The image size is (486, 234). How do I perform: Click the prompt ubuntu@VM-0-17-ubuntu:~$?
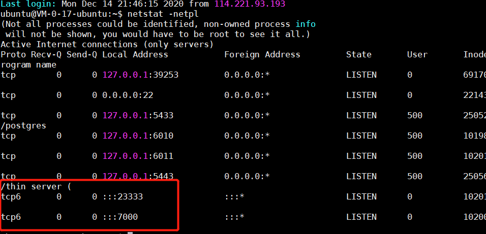click(62, 14)
